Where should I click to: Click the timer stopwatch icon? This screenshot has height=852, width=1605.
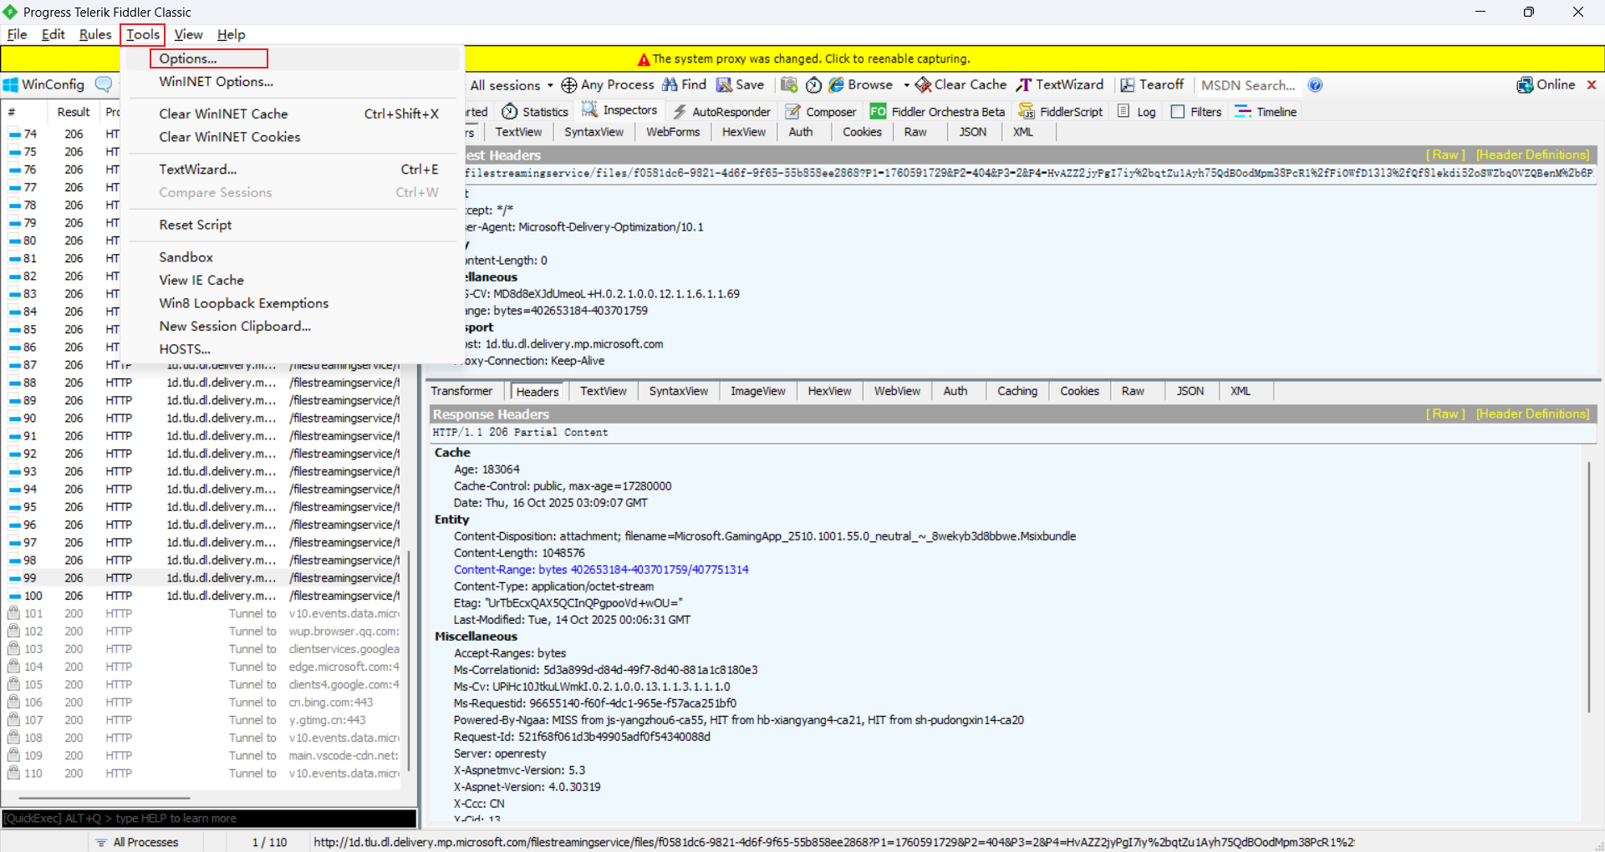[813, 85]
